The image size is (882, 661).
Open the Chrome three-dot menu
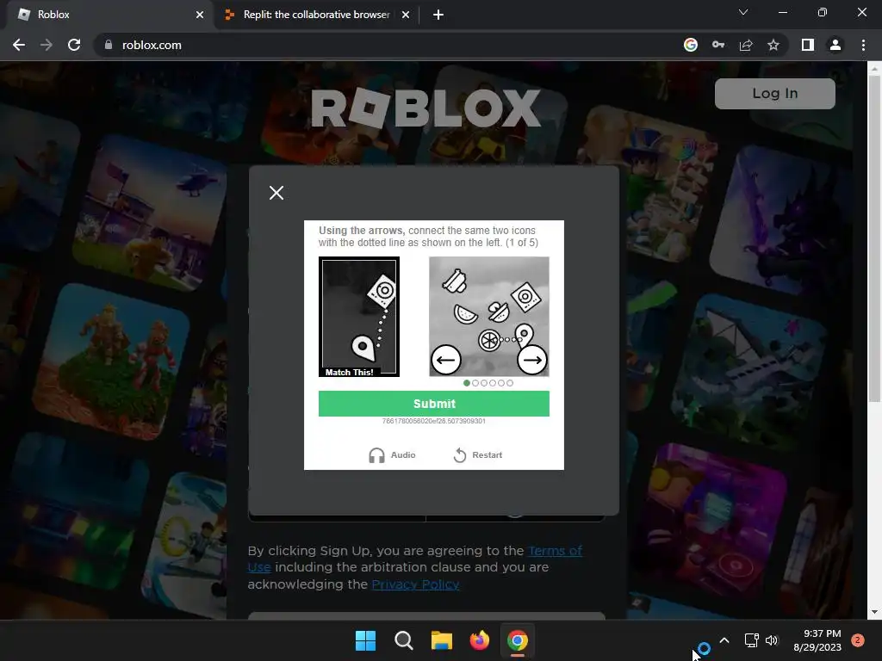[x=863, y=45]
